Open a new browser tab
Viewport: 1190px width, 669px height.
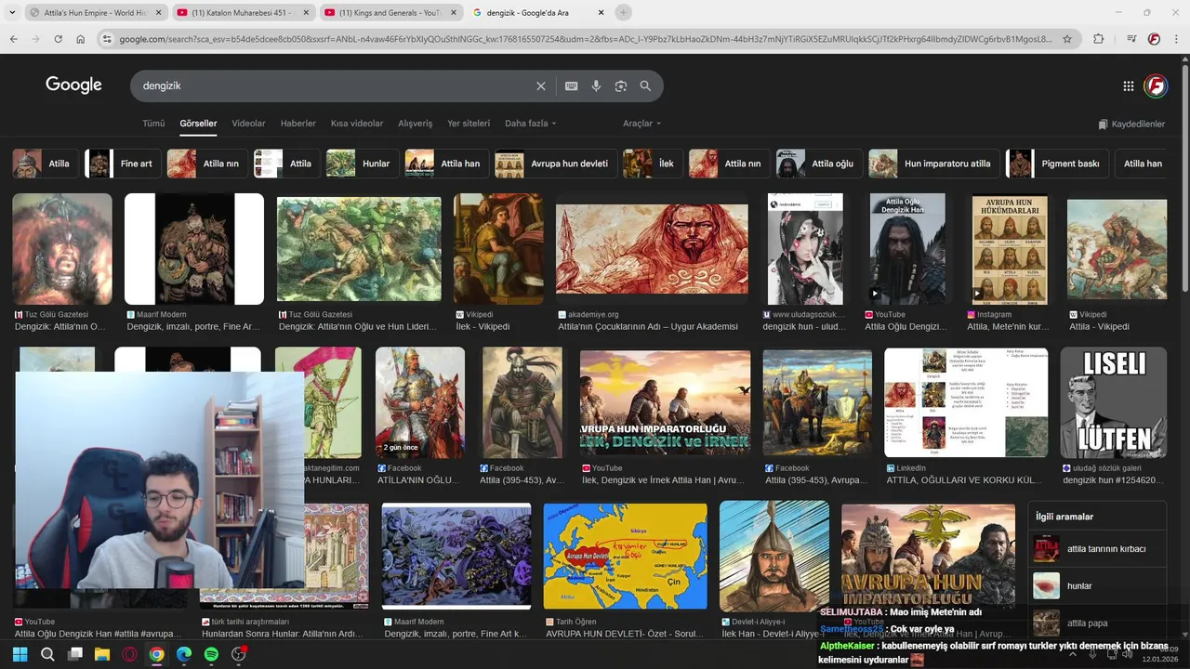click(623, 12)
